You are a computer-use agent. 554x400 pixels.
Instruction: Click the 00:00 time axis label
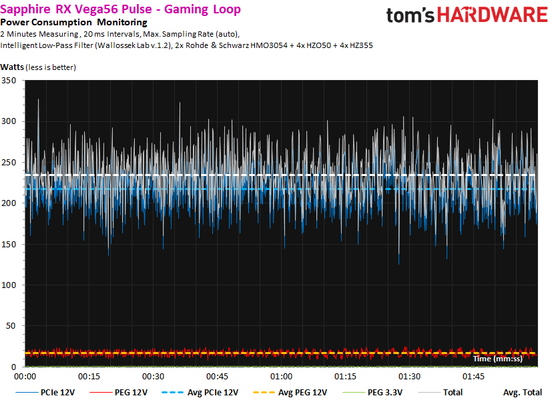(x=25, y=377)
